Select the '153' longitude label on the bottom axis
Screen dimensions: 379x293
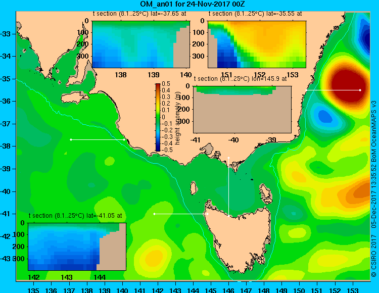[x=353, y=290]
